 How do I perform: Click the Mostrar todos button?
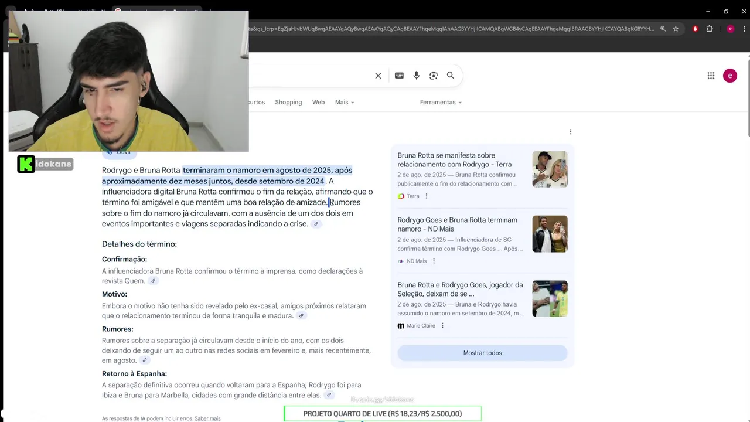click(482, 353)
